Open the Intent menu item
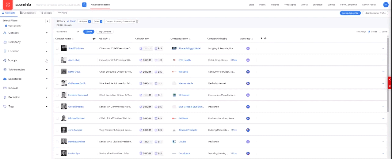The height and width of the screenshot is (159, 392). pos(262,5)
